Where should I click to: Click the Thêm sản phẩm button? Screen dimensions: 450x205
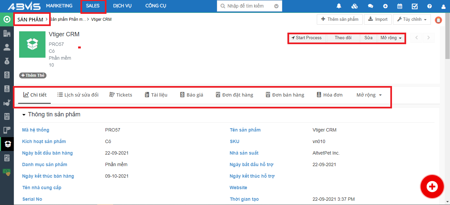pyautogui.click(x=340, y=19)
